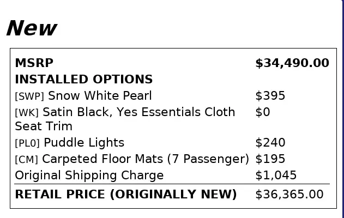Viewport: 344px width, 218px height.
Task: Click the $395 price
Action: click(270, 95)
